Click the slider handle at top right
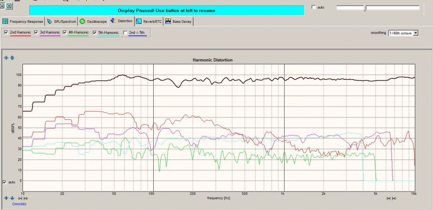433x210 pixels. [365, 8]
